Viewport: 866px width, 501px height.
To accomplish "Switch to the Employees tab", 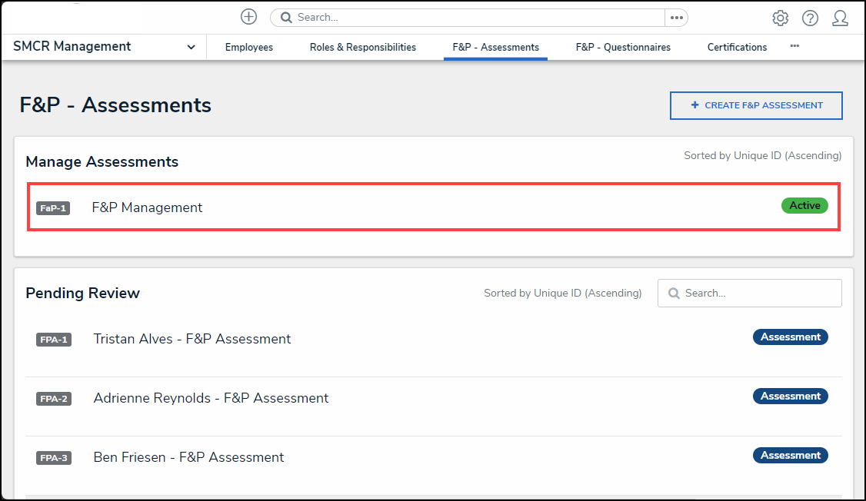I will click(248, 47).
